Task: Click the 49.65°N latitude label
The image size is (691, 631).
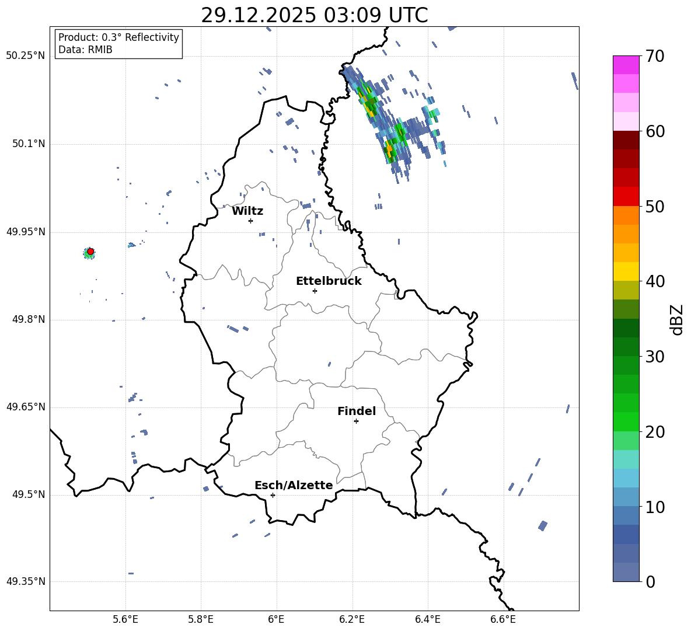Action: pyautogui.click(x=26, y=407)
